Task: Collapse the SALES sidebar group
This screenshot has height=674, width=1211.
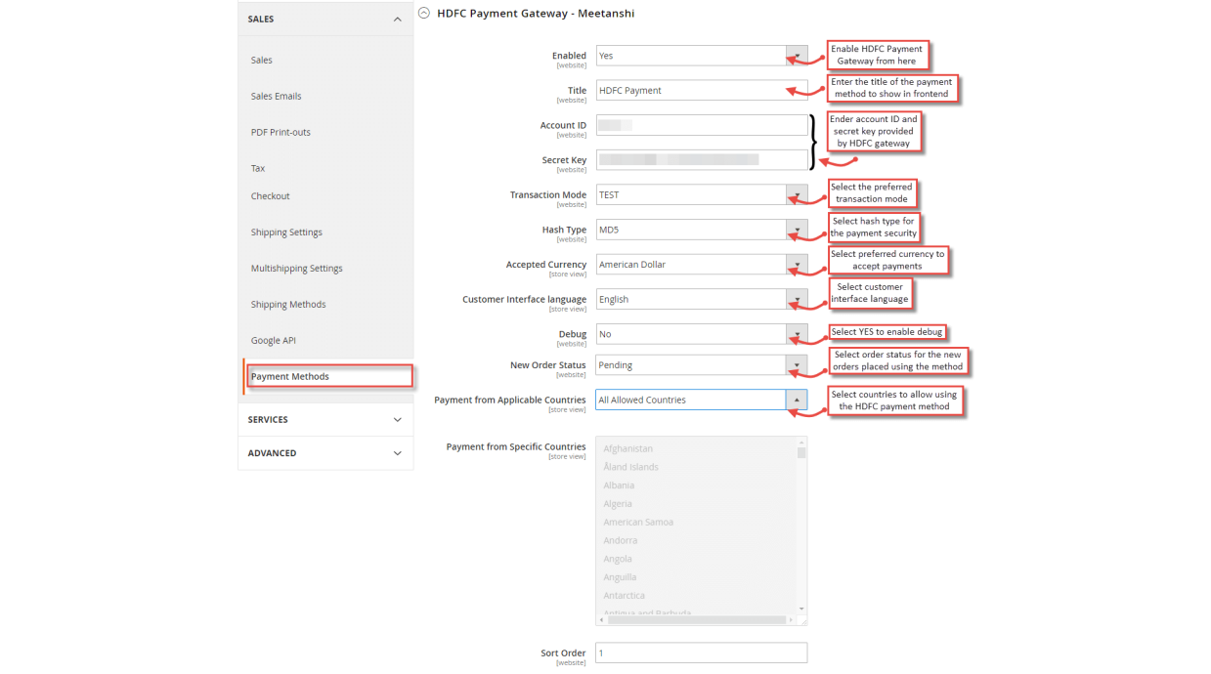Action: (x=325, y=19)
